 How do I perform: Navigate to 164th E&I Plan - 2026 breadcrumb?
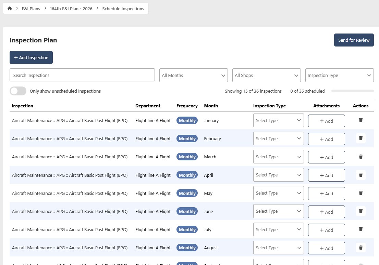pos(71,9)
